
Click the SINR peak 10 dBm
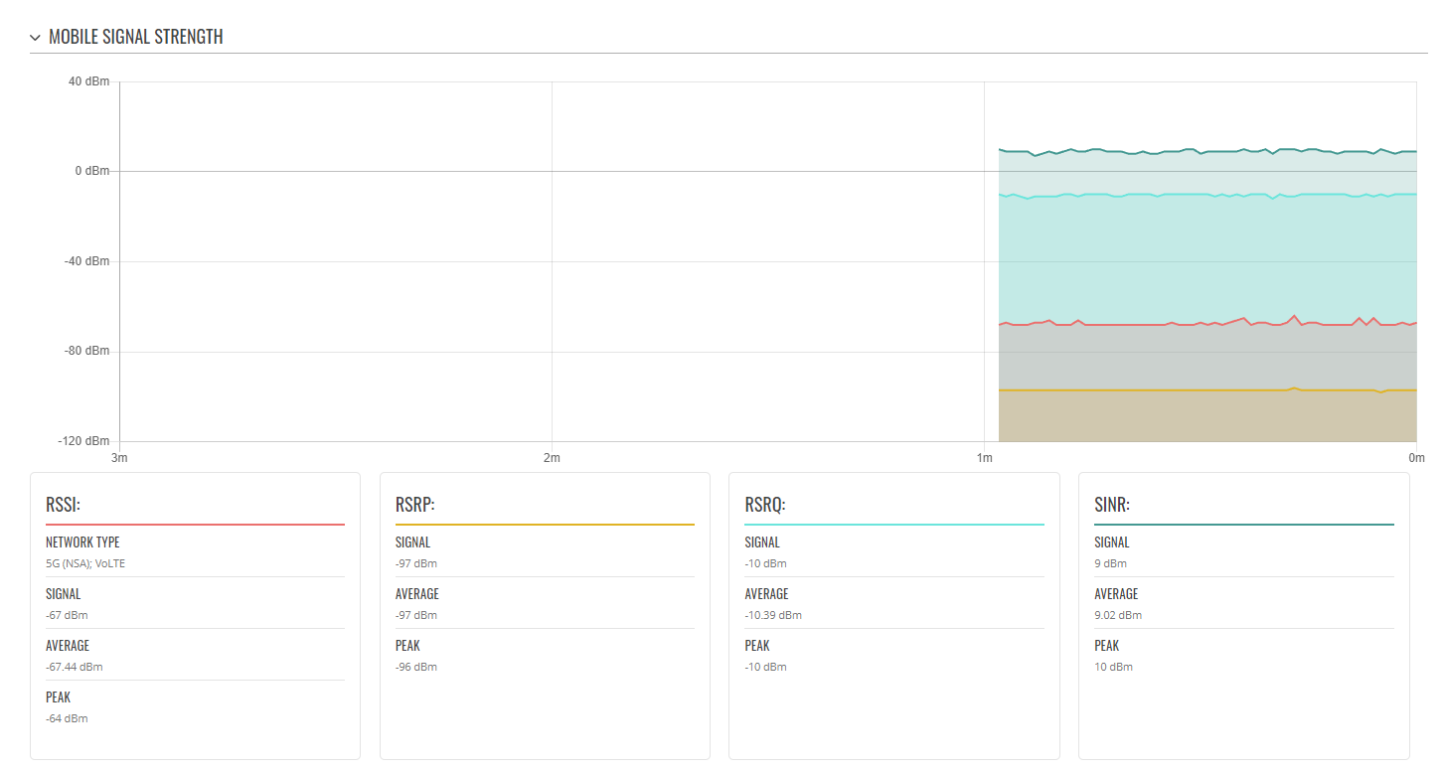click(1114, 667)
